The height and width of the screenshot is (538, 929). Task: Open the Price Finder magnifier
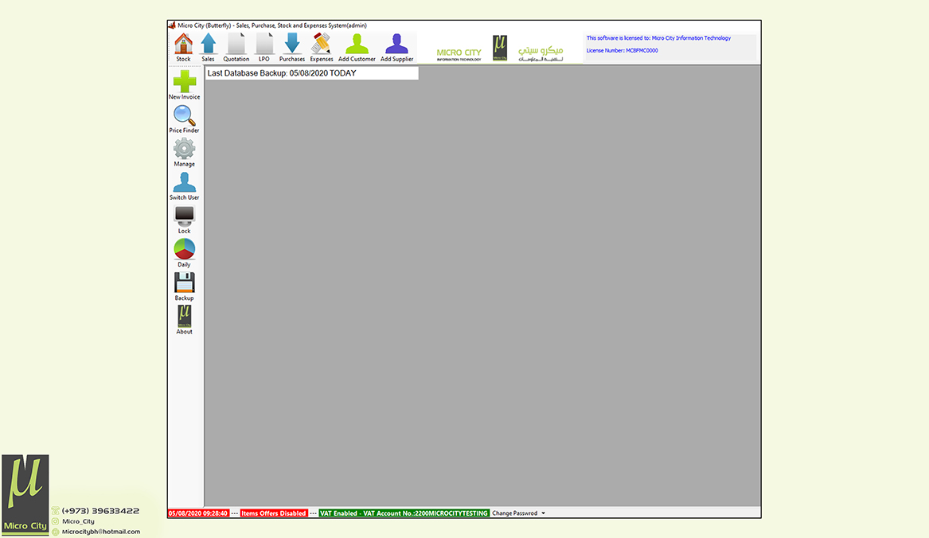(x=184, y=119)
